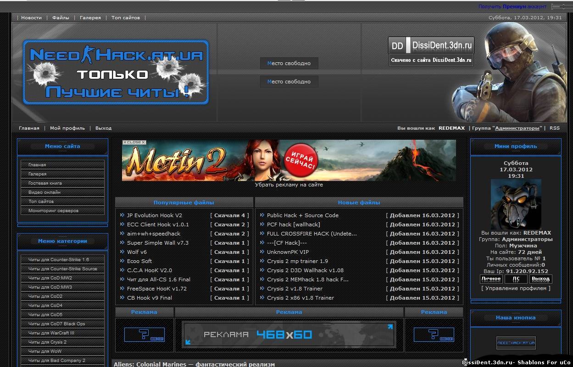Click the ЛС button in Мини профиль
573x367 pixels.
pos(516,279)
